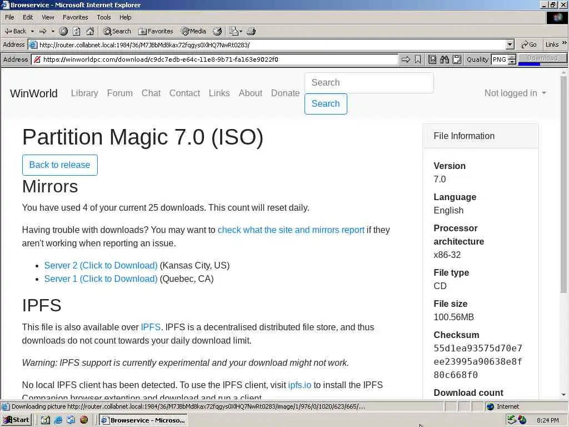
Task: Open the Tools menu
Action: pyautogui.click(x=103, y=17)
